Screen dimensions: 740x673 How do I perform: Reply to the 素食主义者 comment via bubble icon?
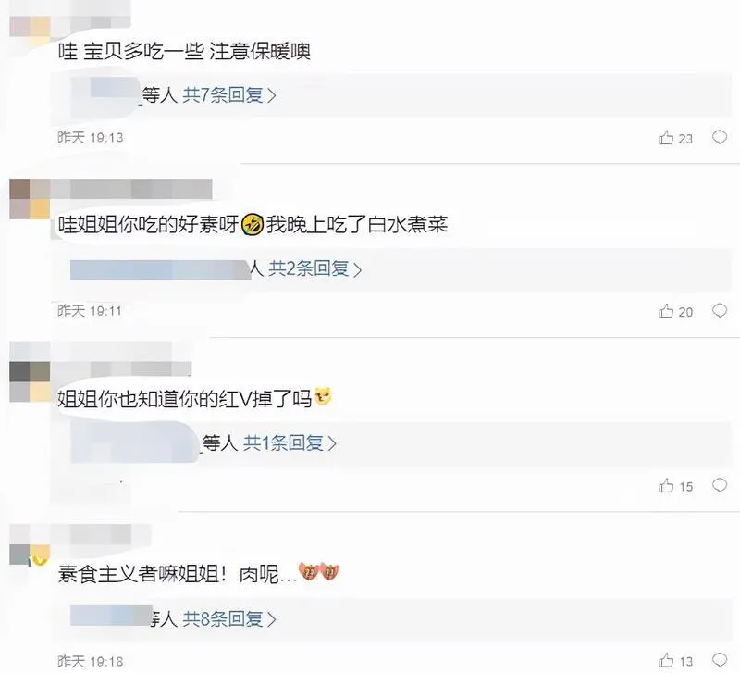tap(720, 659)
